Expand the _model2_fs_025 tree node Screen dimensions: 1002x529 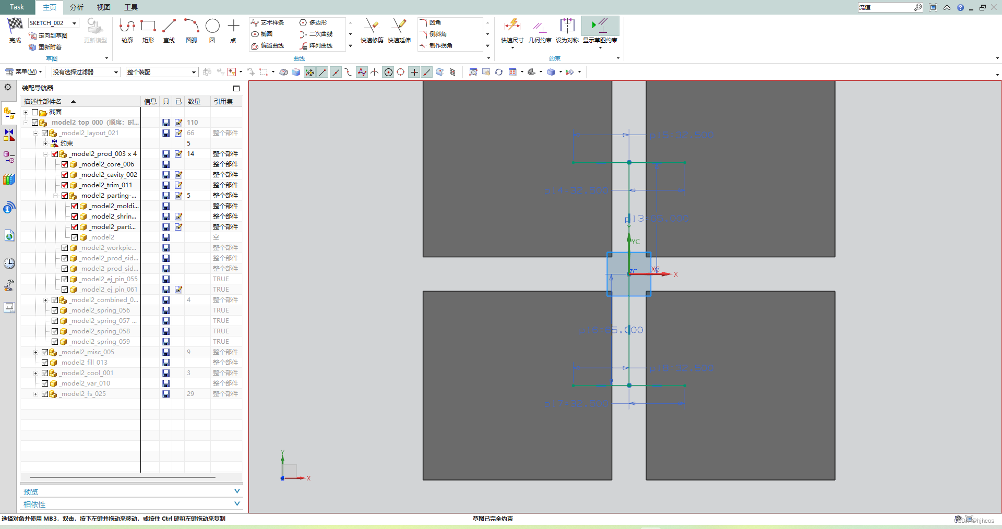point(35,394)
